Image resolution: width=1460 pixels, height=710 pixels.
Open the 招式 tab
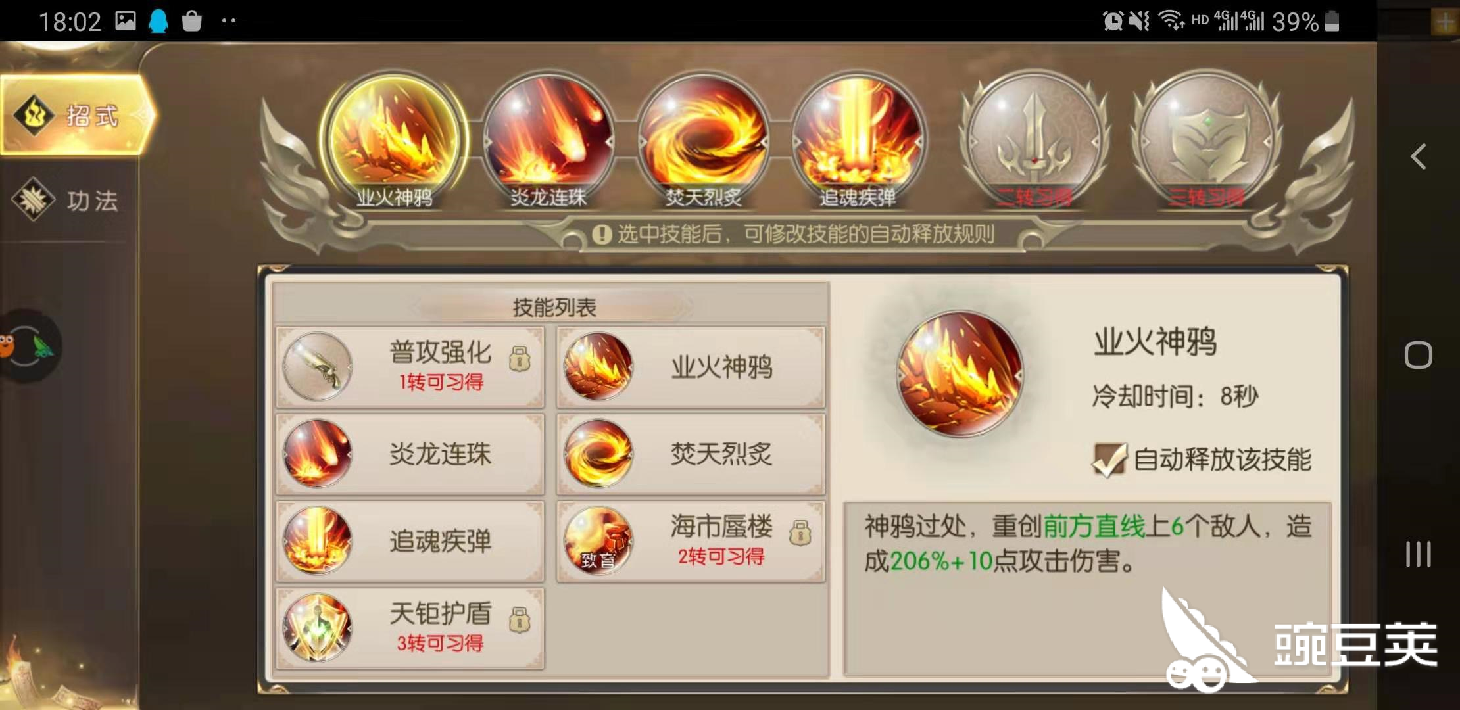78,116
